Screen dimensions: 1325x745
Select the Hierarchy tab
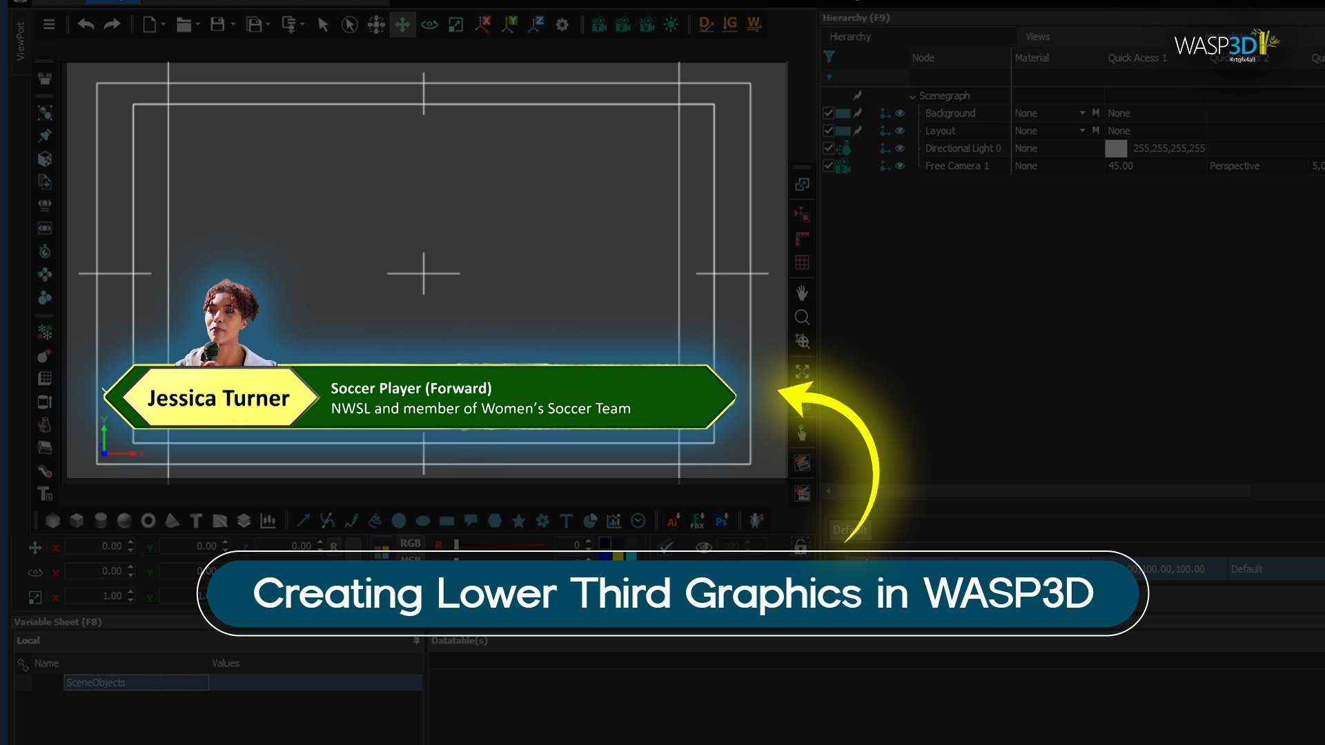[850, 37]
